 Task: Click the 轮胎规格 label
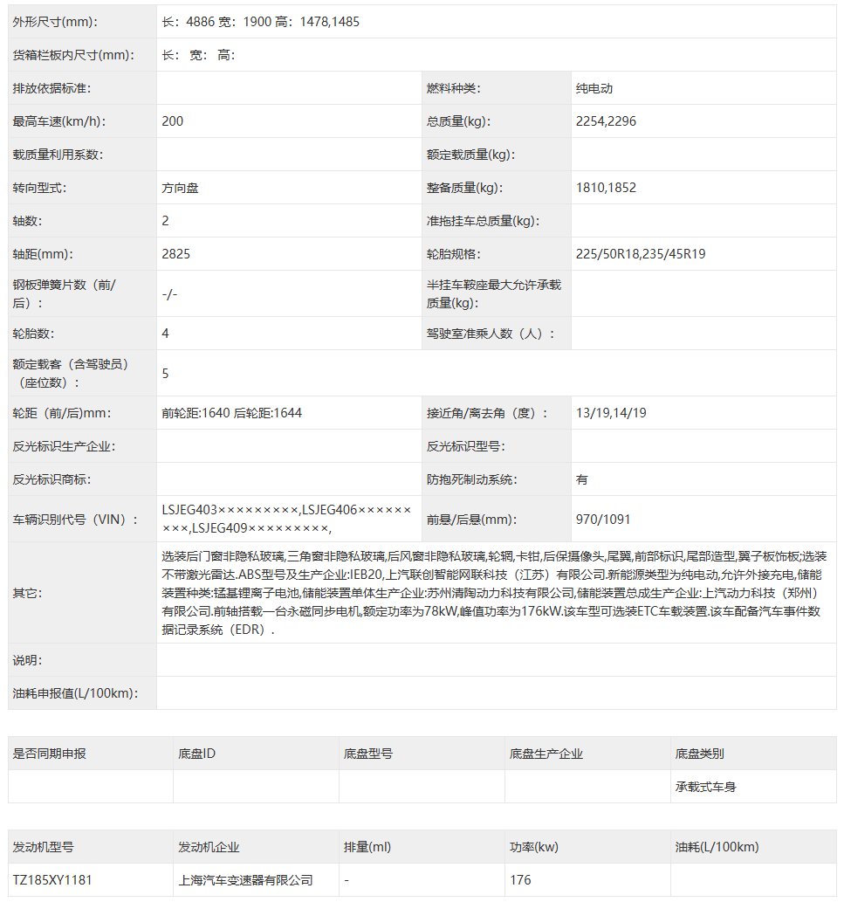pos(454,254)
